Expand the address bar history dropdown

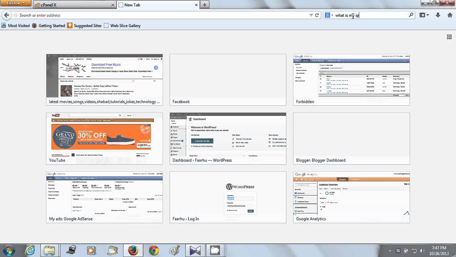click(x=311, y=15)
